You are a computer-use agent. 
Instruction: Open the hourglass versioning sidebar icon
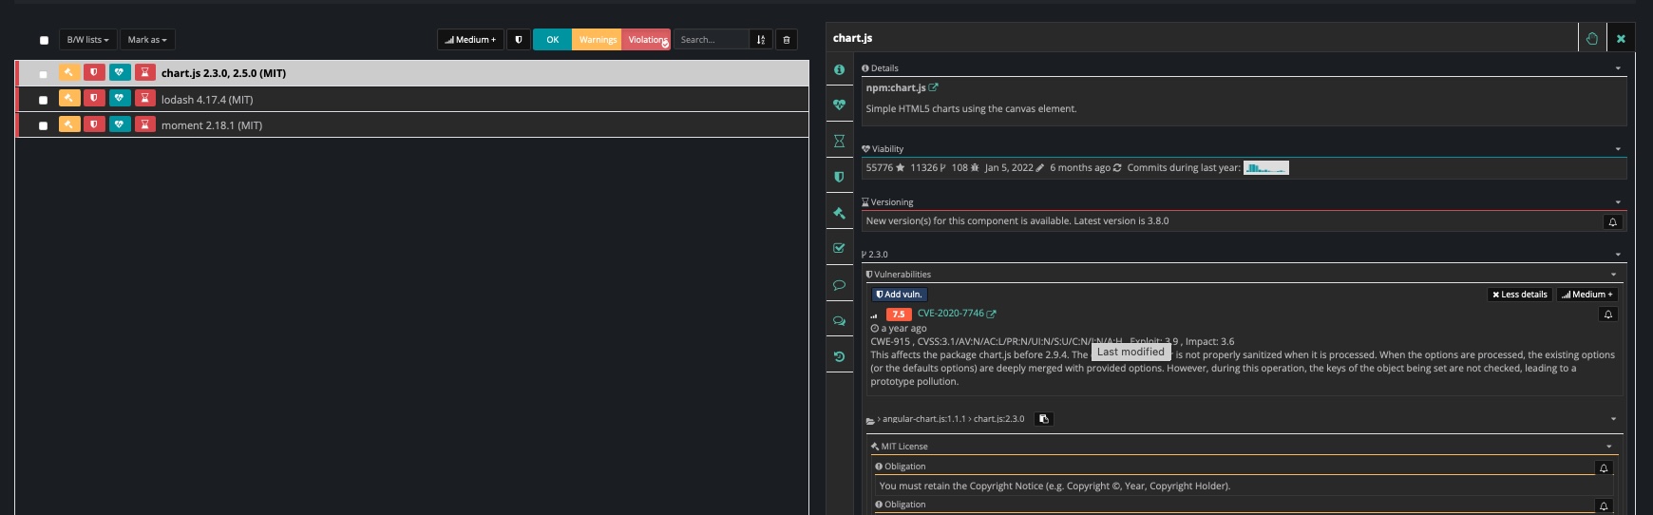tap(839, 141)
